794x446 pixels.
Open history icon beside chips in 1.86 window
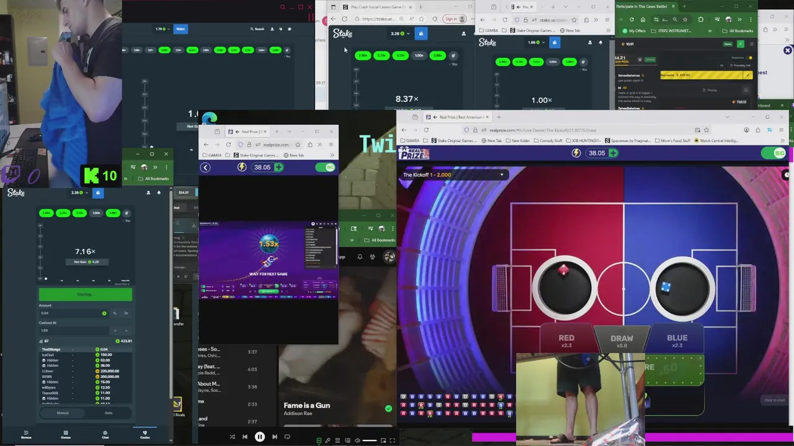584,62
